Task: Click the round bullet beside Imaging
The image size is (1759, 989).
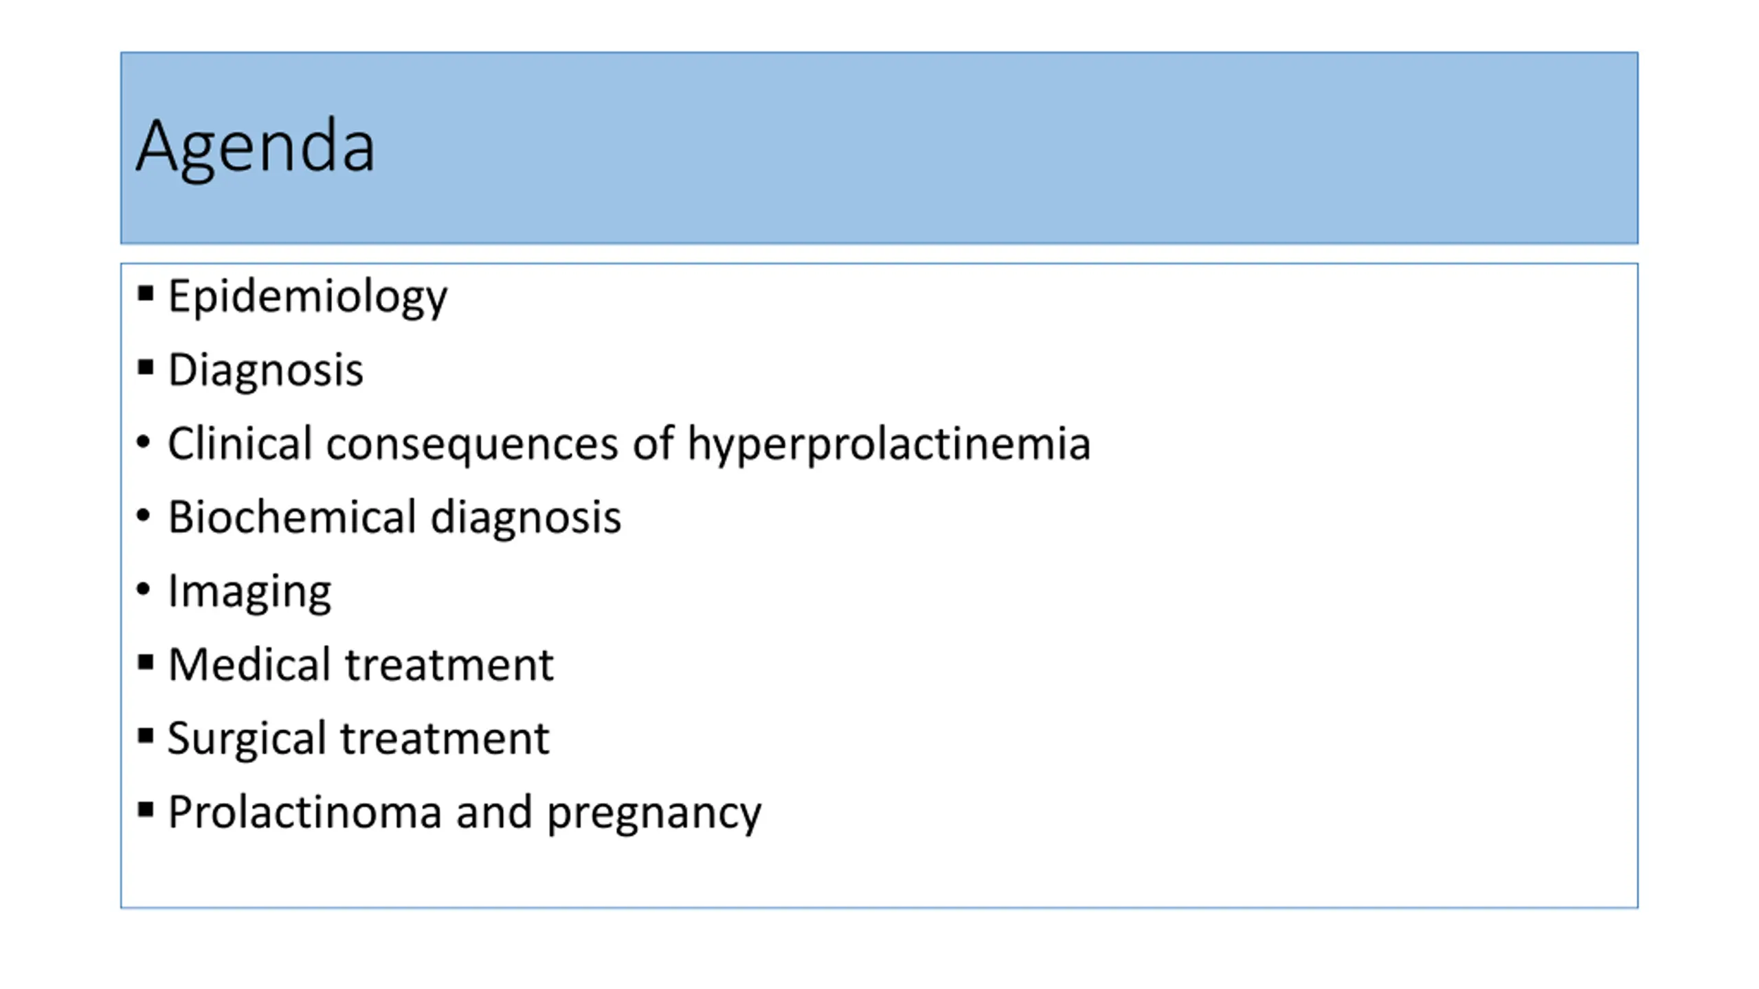Action: [x=143, y=589]
